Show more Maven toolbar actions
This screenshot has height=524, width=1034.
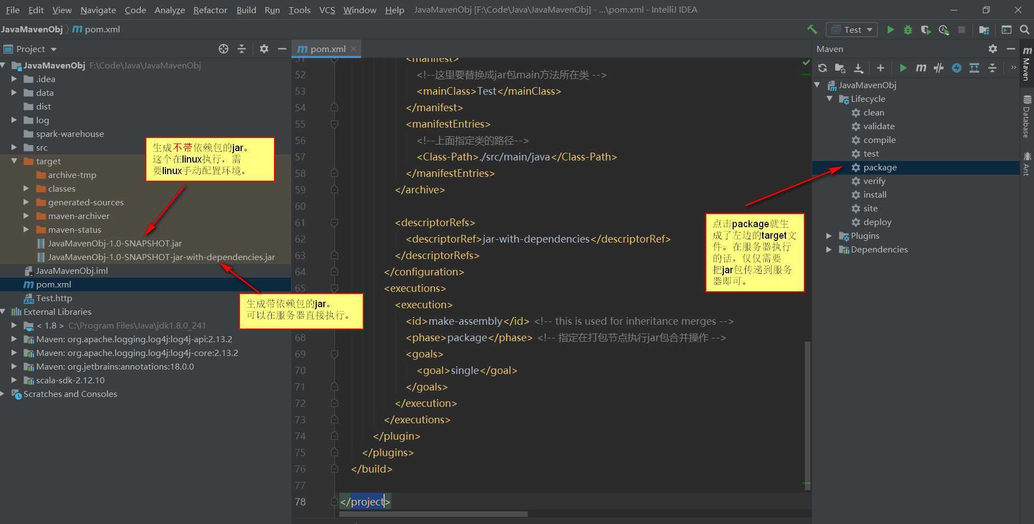coord(1013,68)
